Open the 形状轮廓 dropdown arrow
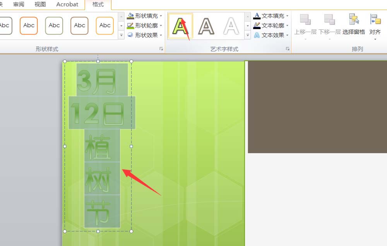387x246 pixels. [x=161, y=26]
